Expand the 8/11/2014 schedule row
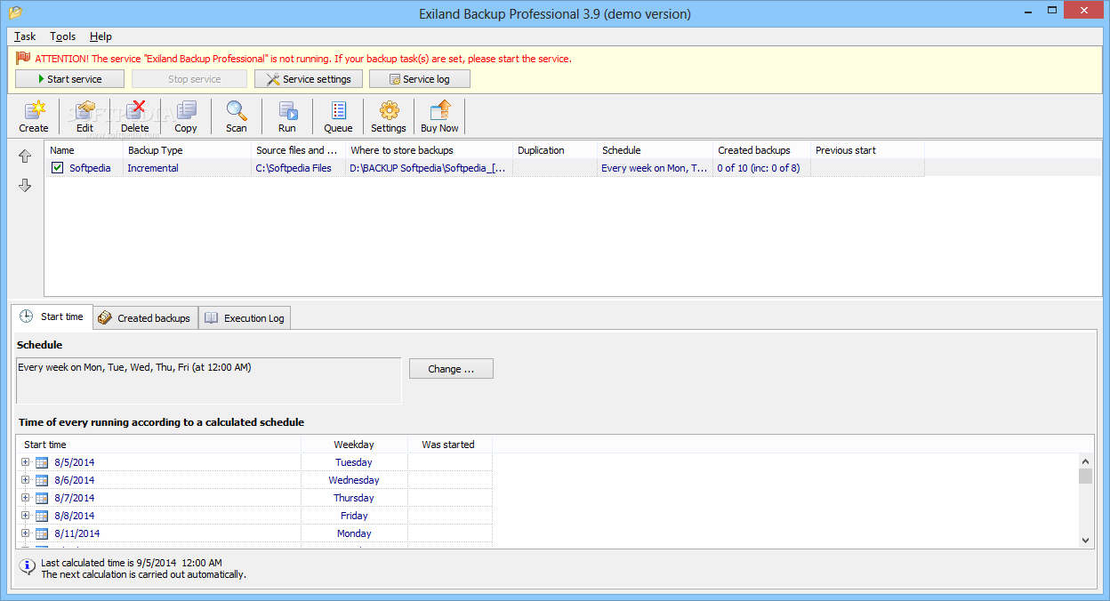Viewport: 1110px width, 601px height. pyautogui.click(x=25, y=533)
